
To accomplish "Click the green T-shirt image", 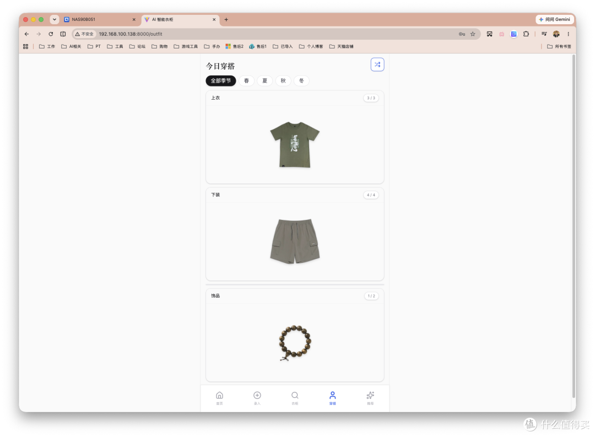I will (x=295, y=144).
